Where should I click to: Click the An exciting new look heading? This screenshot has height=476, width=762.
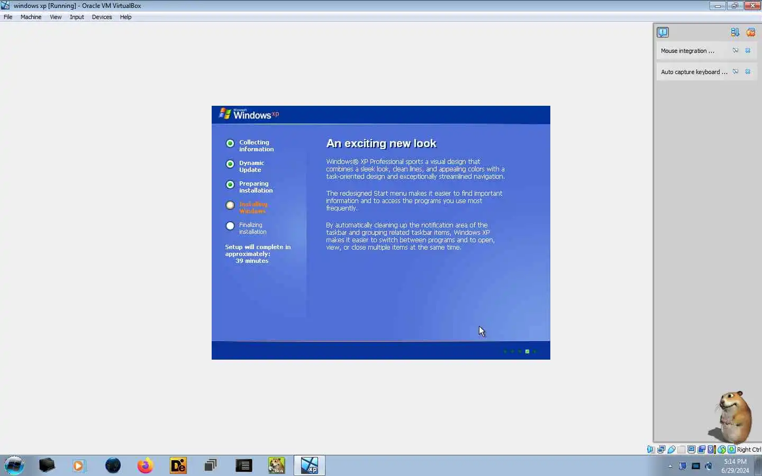pyautogui.click(x=381, y=143)
